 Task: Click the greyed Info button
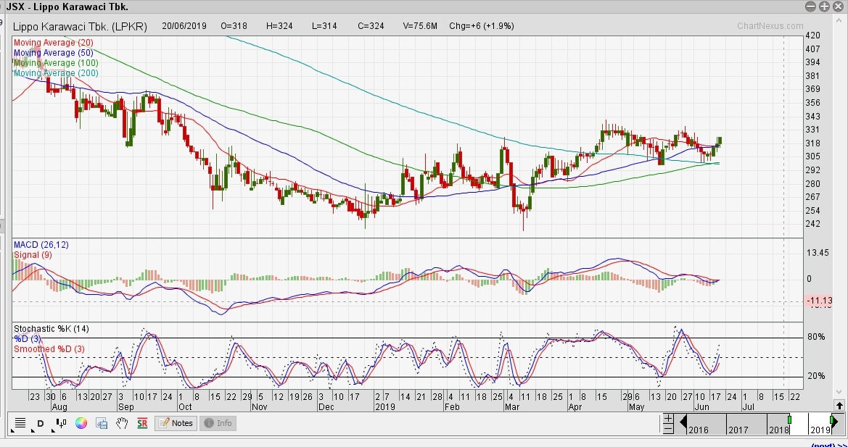point(218,423)
